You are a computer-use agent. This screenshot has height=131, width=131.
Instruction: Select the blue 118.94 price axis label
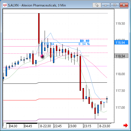tap(121, 42)
